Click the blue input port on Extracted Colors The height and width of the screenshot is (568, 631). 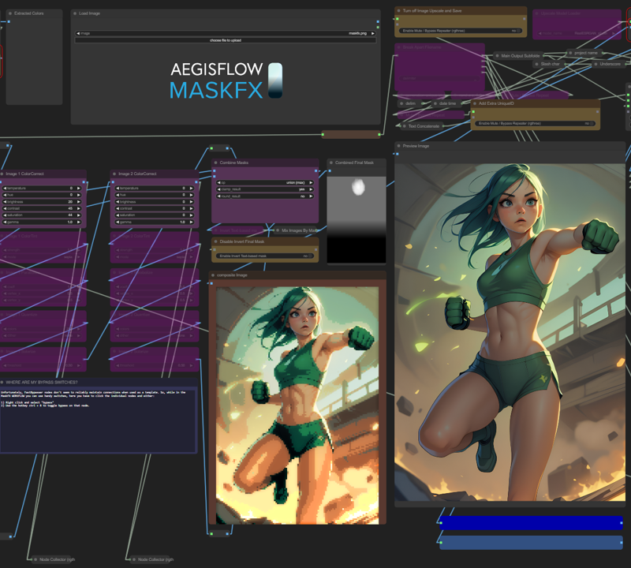point(9,22)
